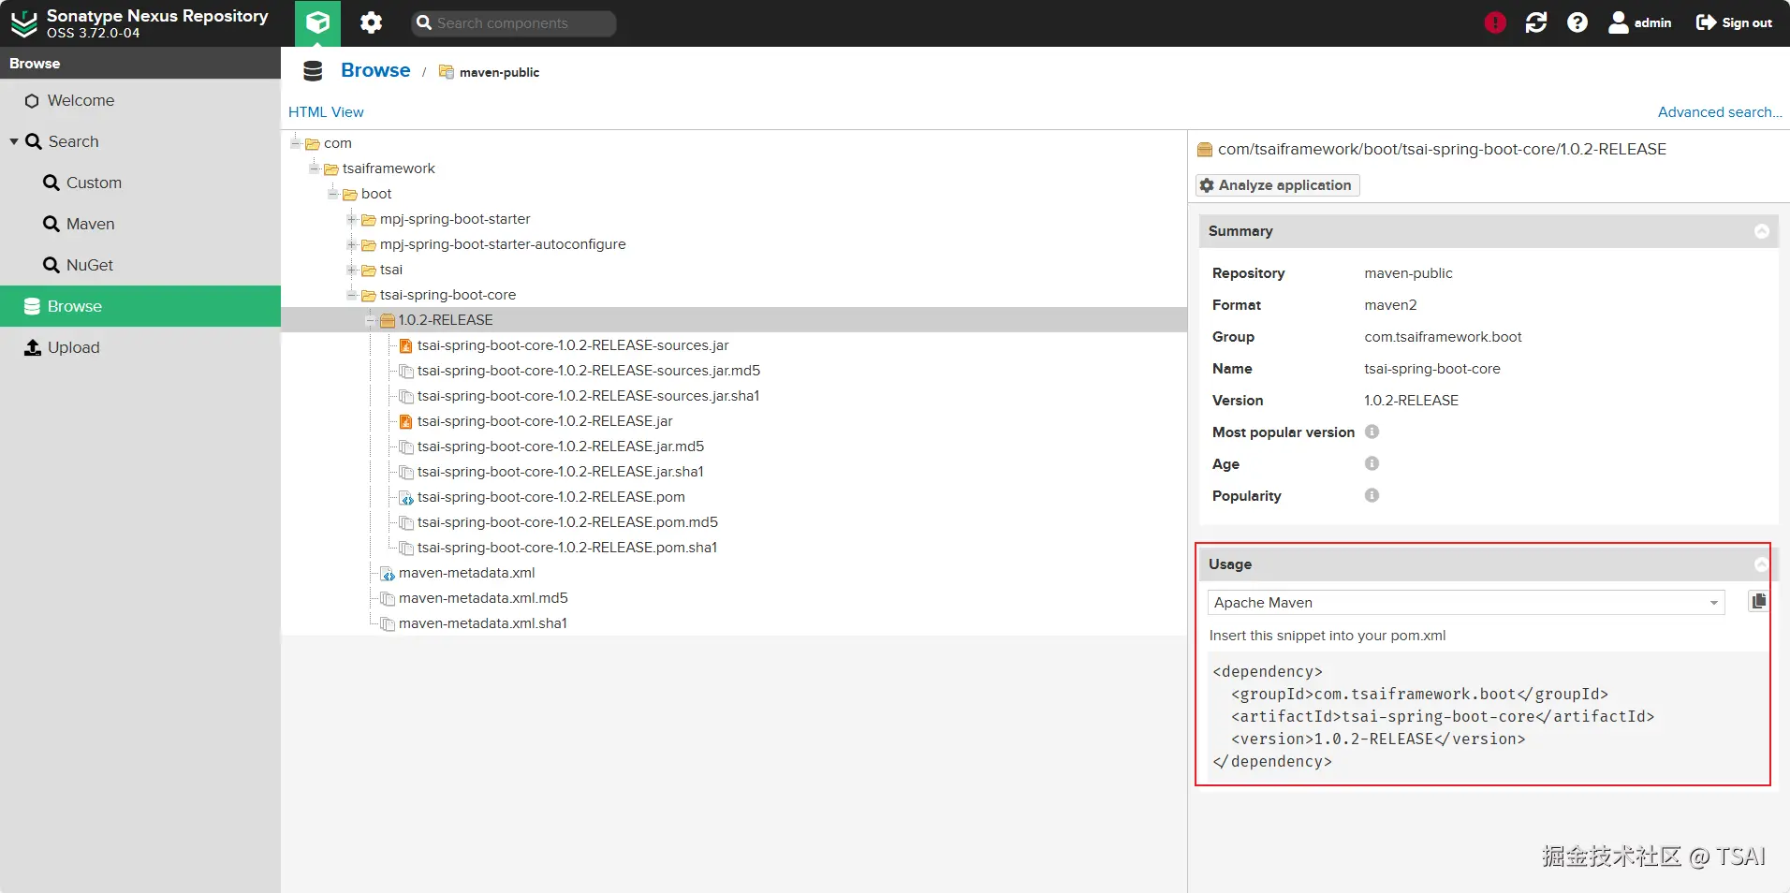Open the Advanced search link
The height and width of the screenshot is (893, 1790).
pos(1719,111)
